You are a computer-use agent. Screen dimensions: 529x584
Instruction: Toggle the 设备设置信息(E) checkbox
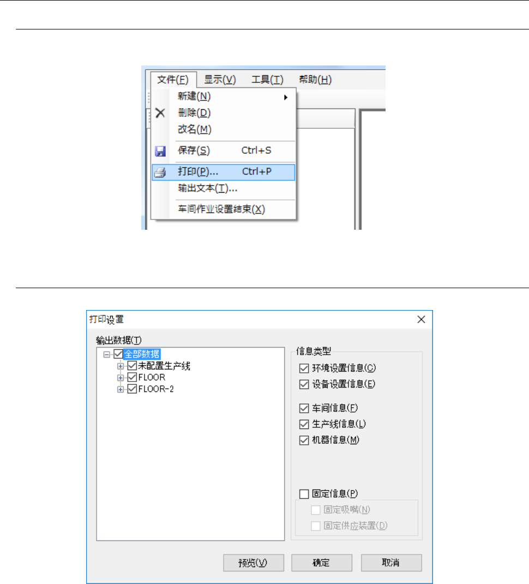(304, 384)
